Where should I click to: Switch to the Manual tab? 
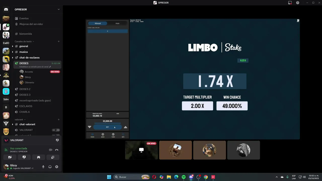tap(98, 23)
